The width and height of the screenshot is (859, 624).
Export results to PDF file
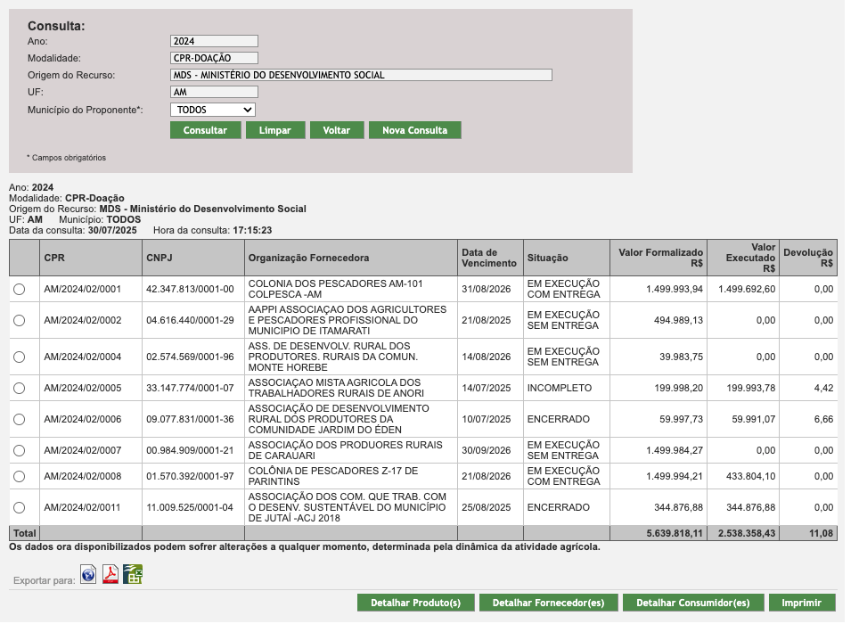click(110, 574)
